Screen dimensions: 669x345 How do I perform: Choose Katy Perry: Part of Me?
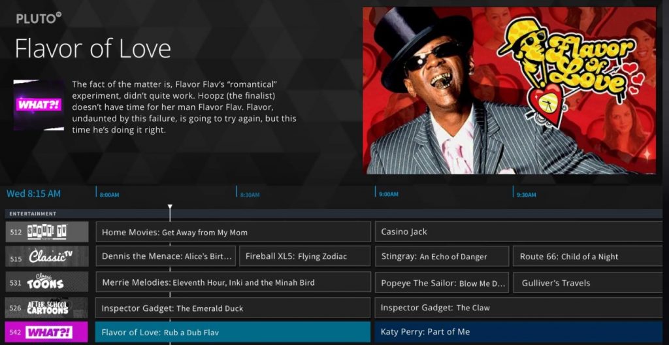click(521, 332)
